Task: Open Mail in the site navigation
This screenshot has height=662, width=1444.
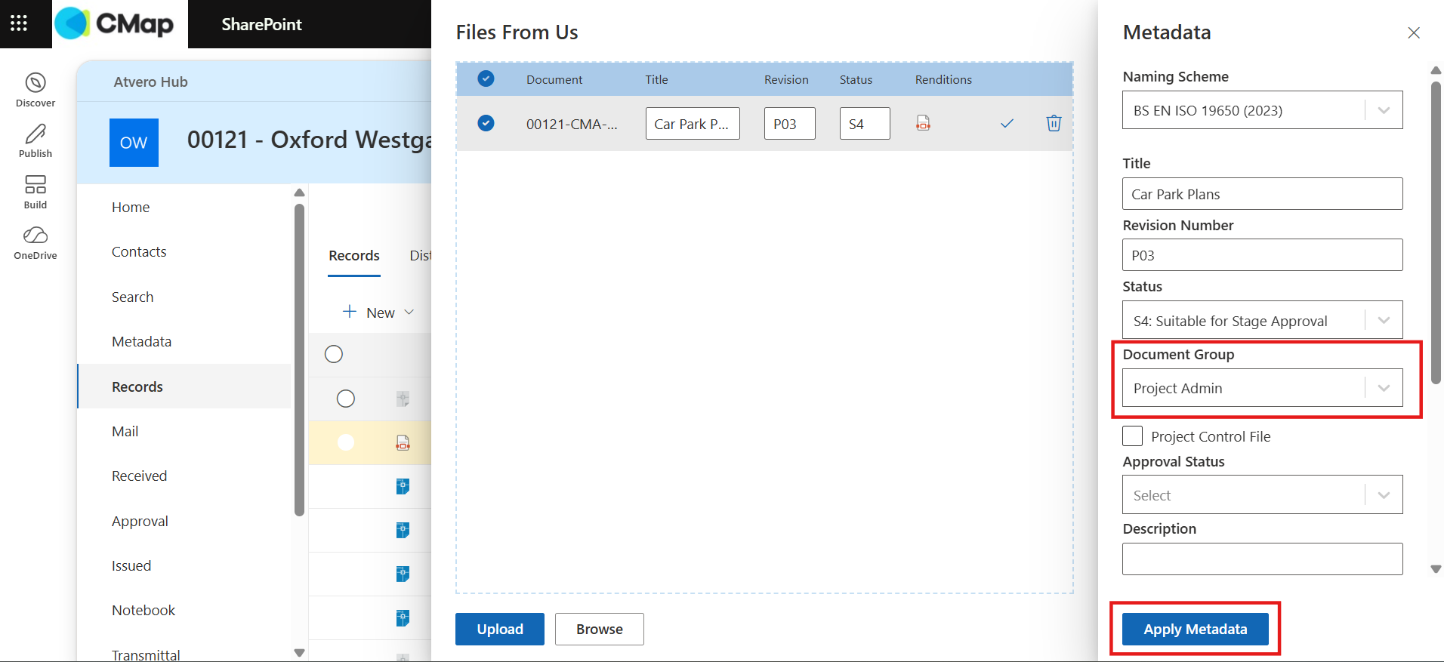Action: click(x=125, y=431)
